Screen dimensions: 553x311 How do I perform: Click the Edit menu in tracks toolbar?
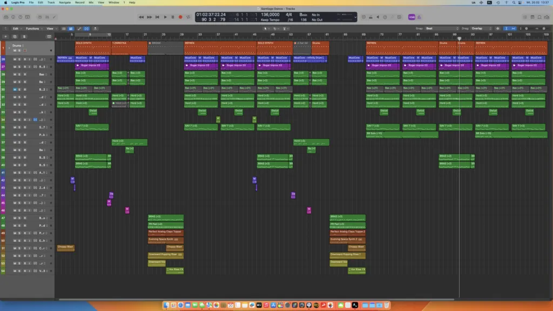click(16, 29)
